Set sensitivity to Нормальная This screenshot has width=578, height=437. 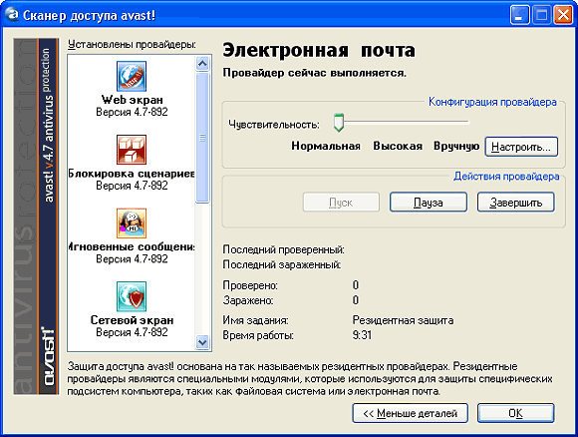[x=326, y=146]
